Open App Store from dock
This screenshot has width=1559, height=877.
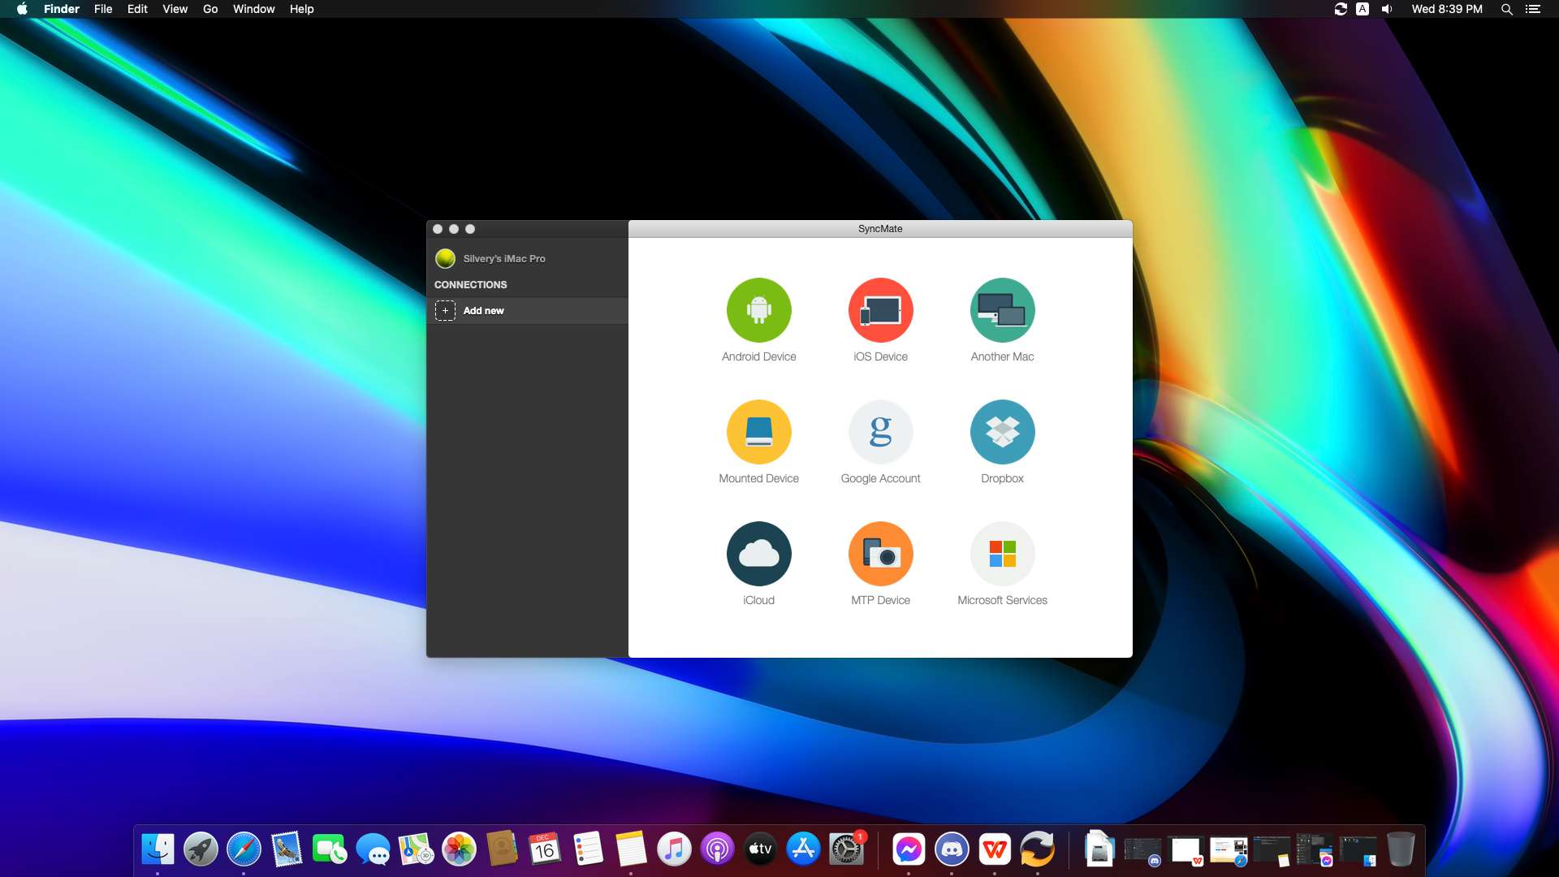(x=803, y=848)
